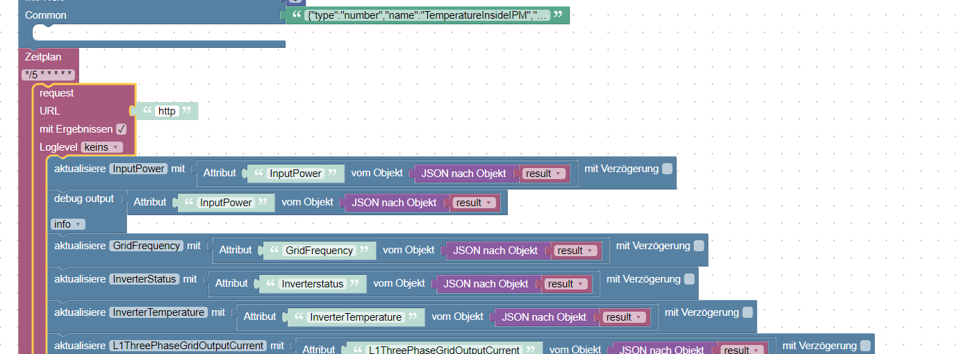956x354 pixels.
Task: Click the 'Loglevel' label in request block
Action: click(x=58, y=147)
